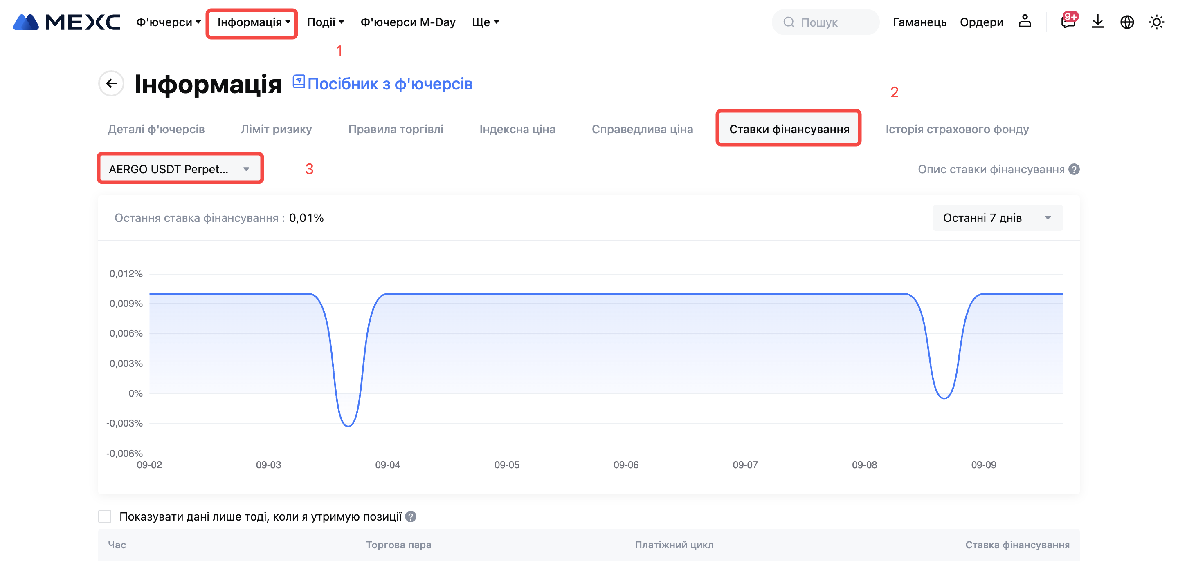Click help icon beside positions checkbox label

tap(411, 516)
